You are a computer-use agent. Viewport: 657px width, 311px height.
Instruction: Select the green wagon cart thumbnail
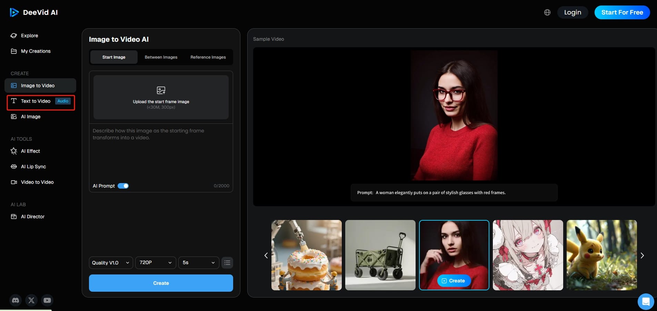tap(380, 255)
